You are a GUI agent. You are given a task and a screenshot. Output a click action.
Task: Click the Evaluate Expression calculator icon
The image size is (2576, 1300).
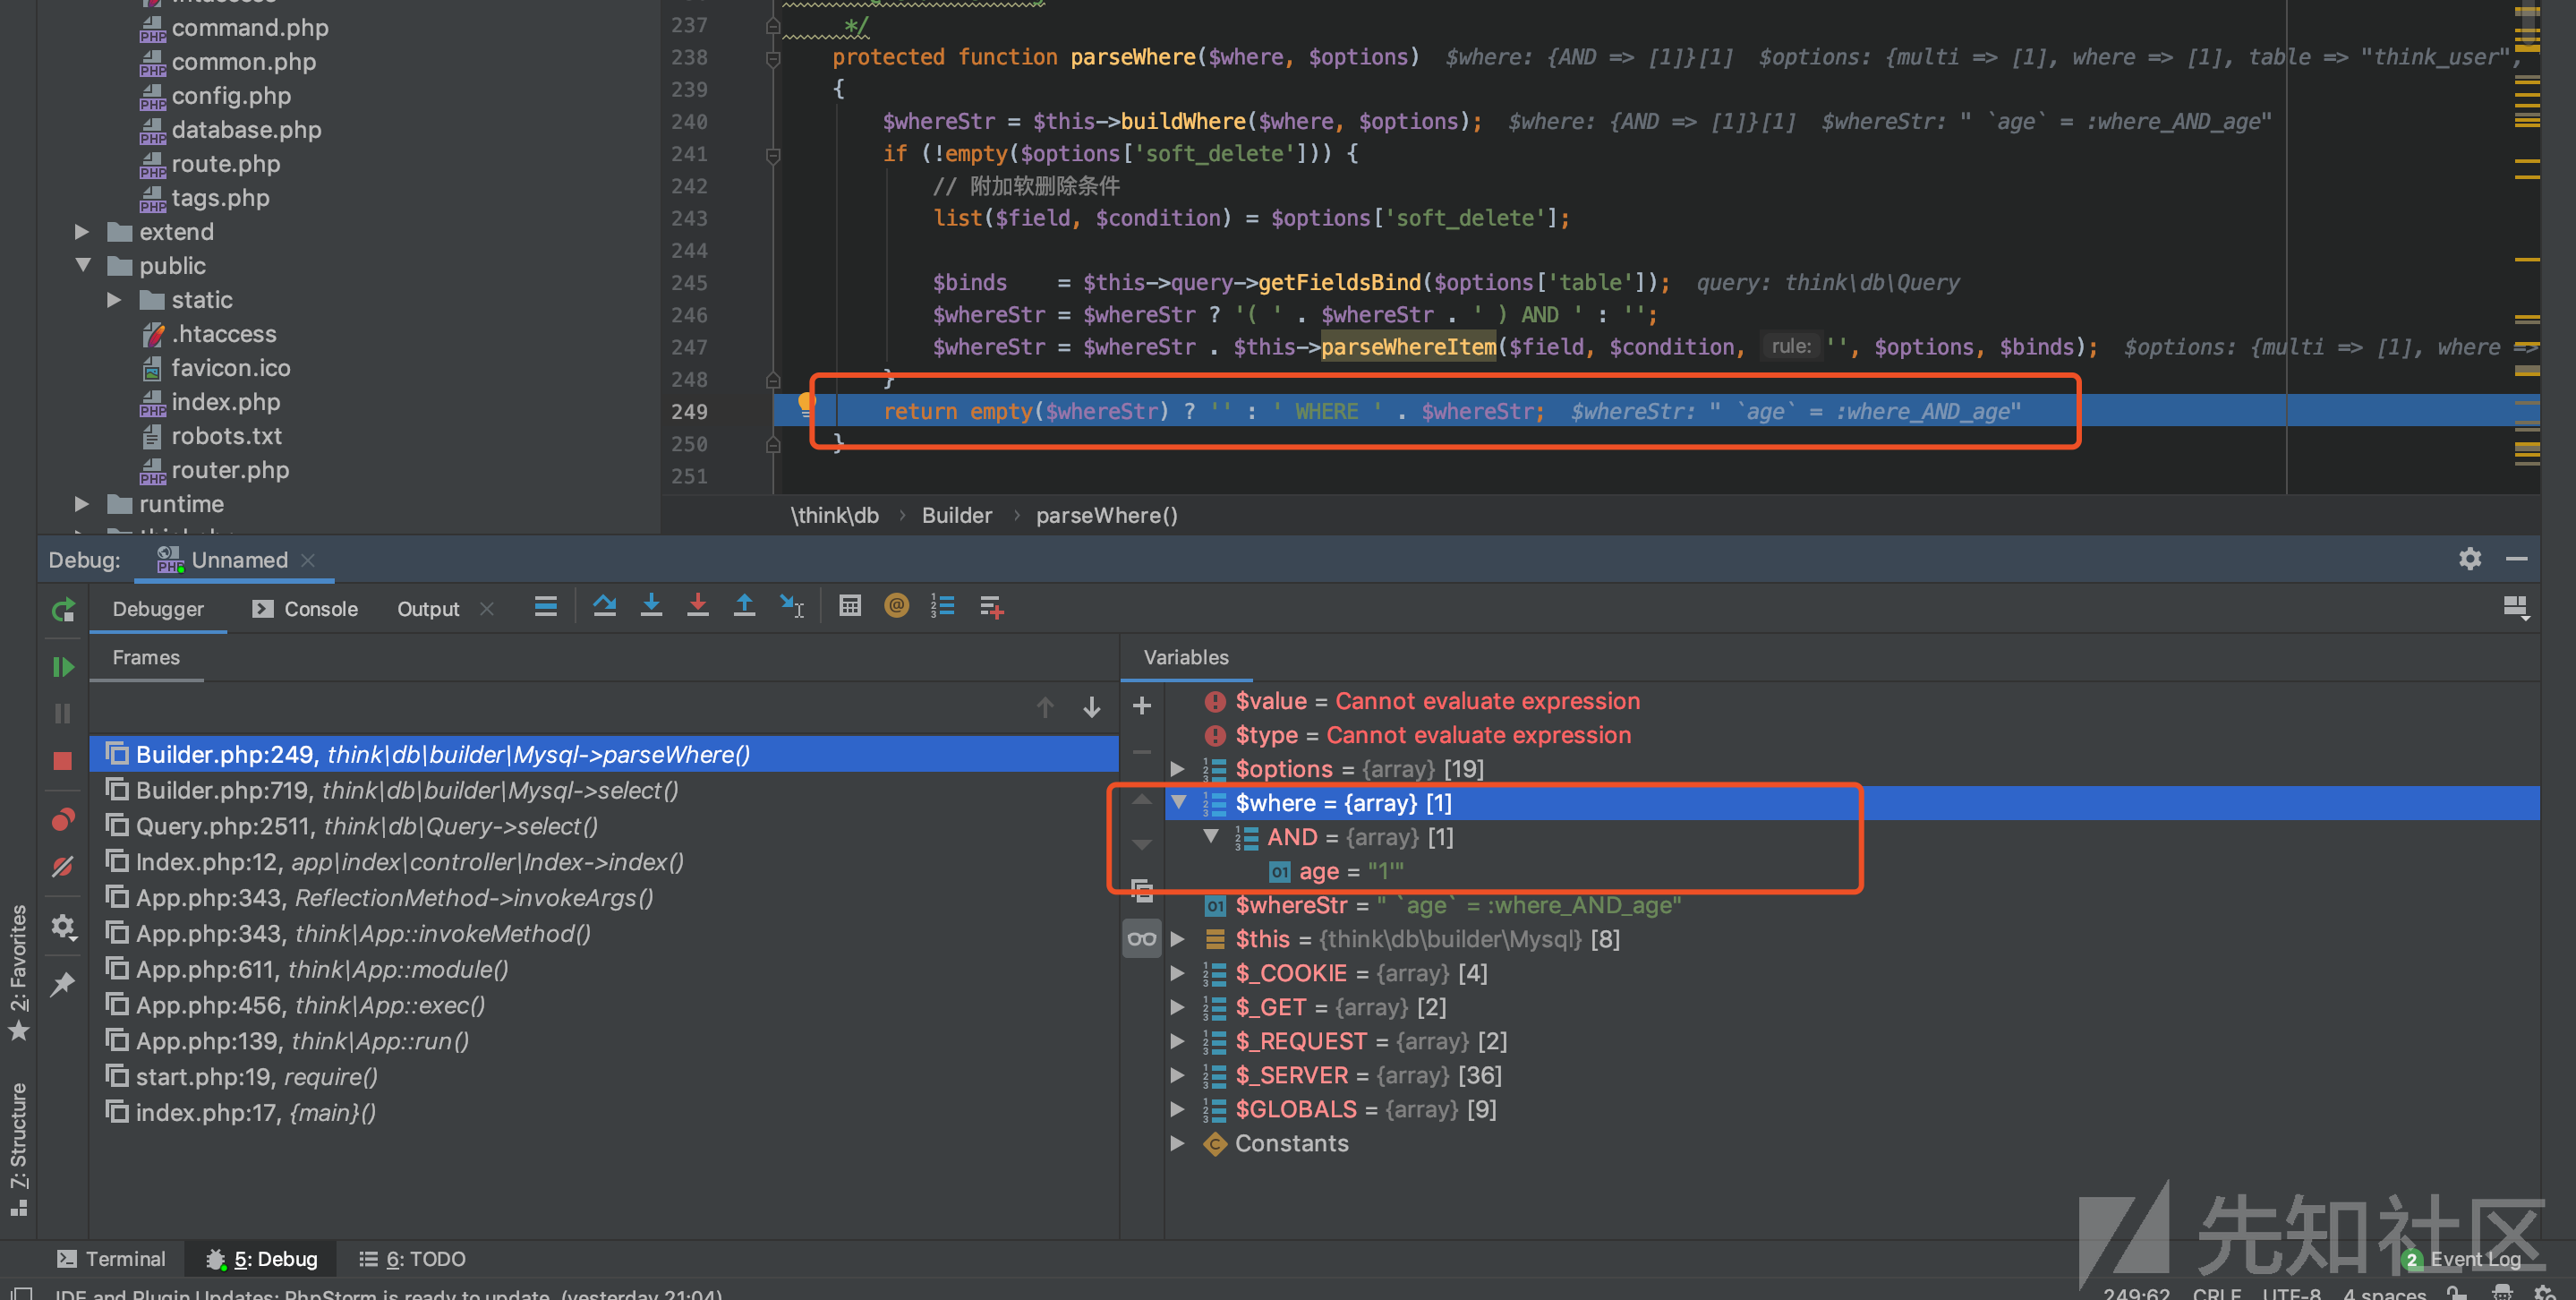(850, 606)
